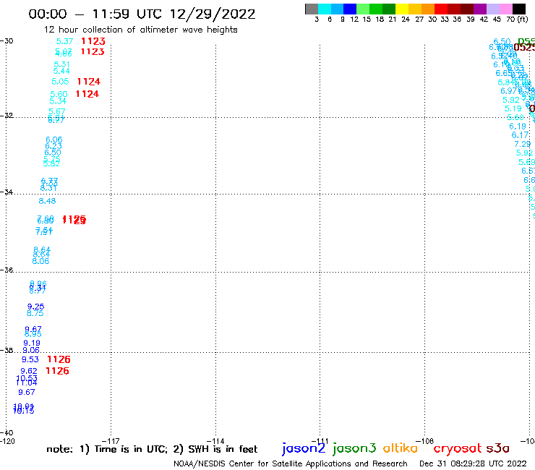Click subtitle '12 hour collection of altimeter wave heights'
The width and height of the screenshot is (535, 470).
(140, 30)
